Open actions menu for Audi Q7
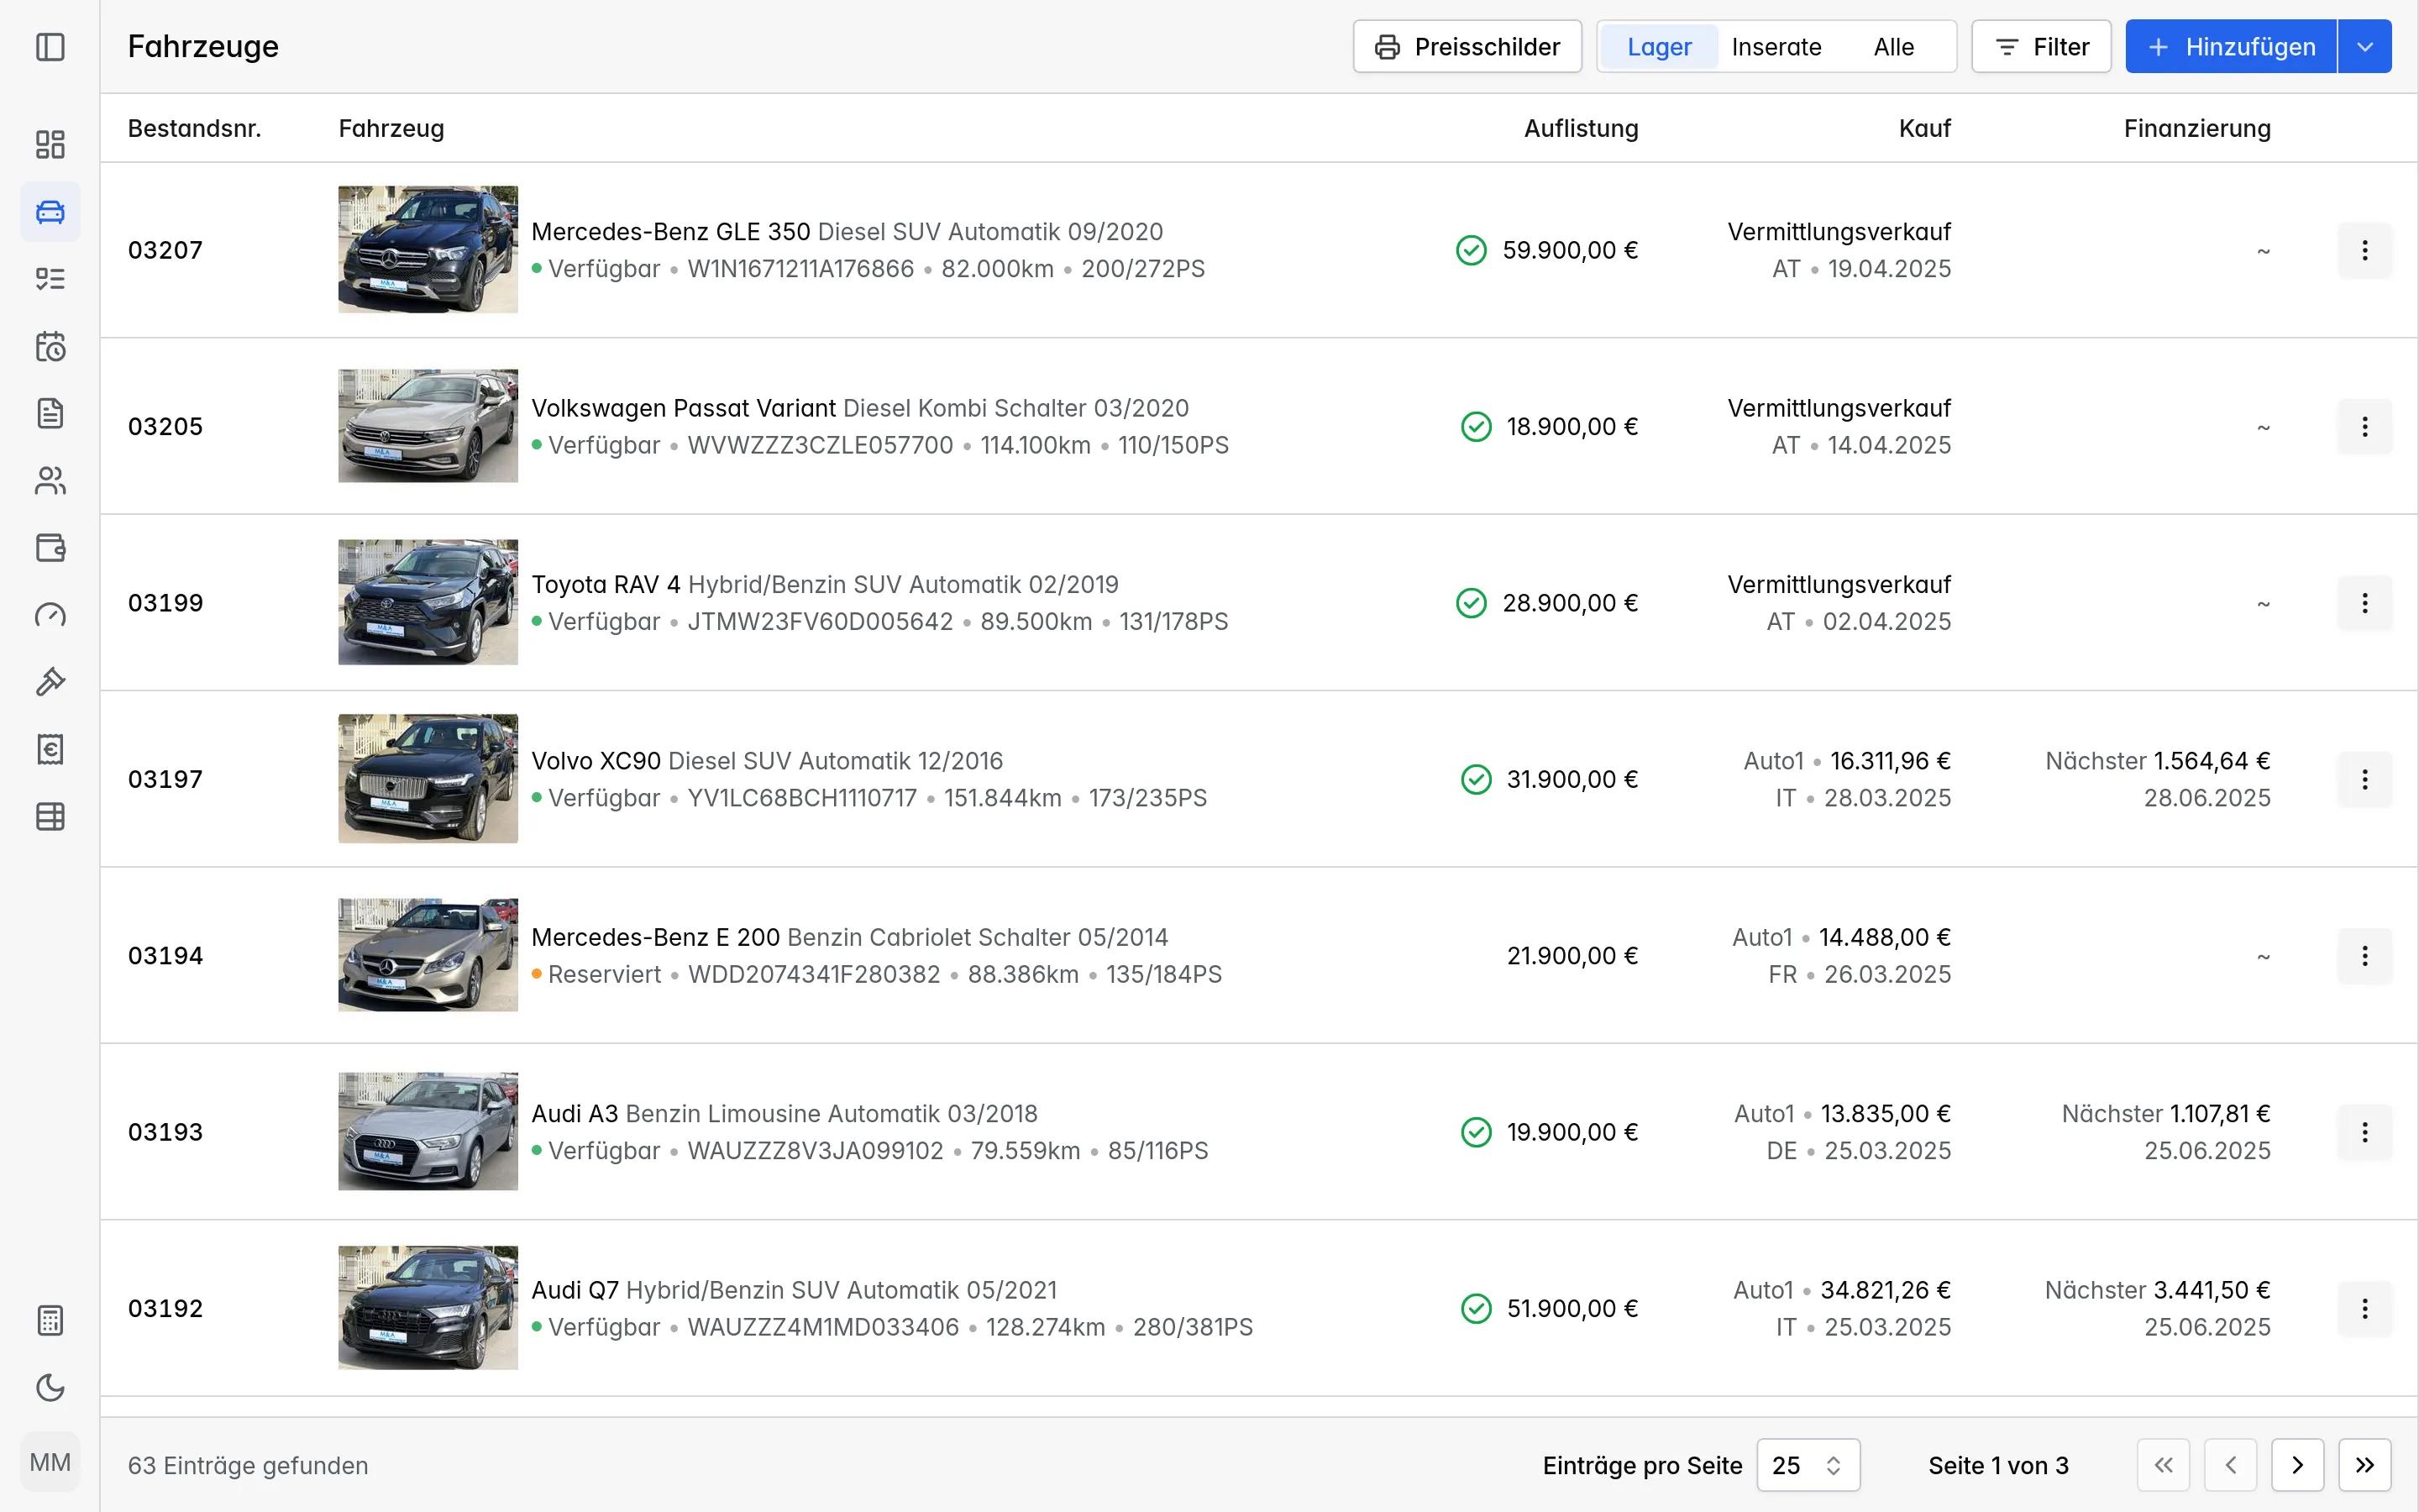The image size is (2419, 1512). click(x=2365, y=1309)
